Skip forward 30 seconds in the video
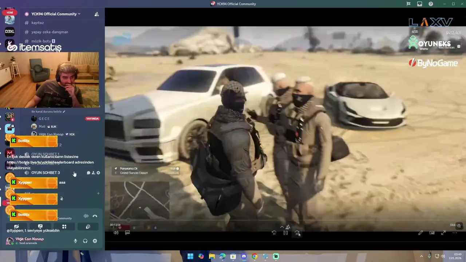466x262 pixels. 297,233
